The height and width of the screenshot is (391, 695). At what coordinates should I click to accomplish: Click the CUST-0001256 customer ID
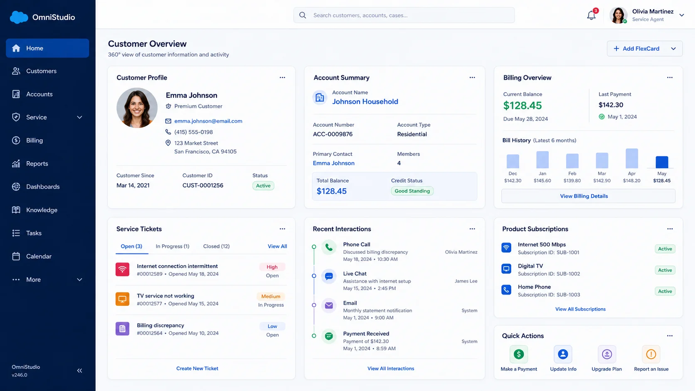pyautogui.click(x=203, y=186)
